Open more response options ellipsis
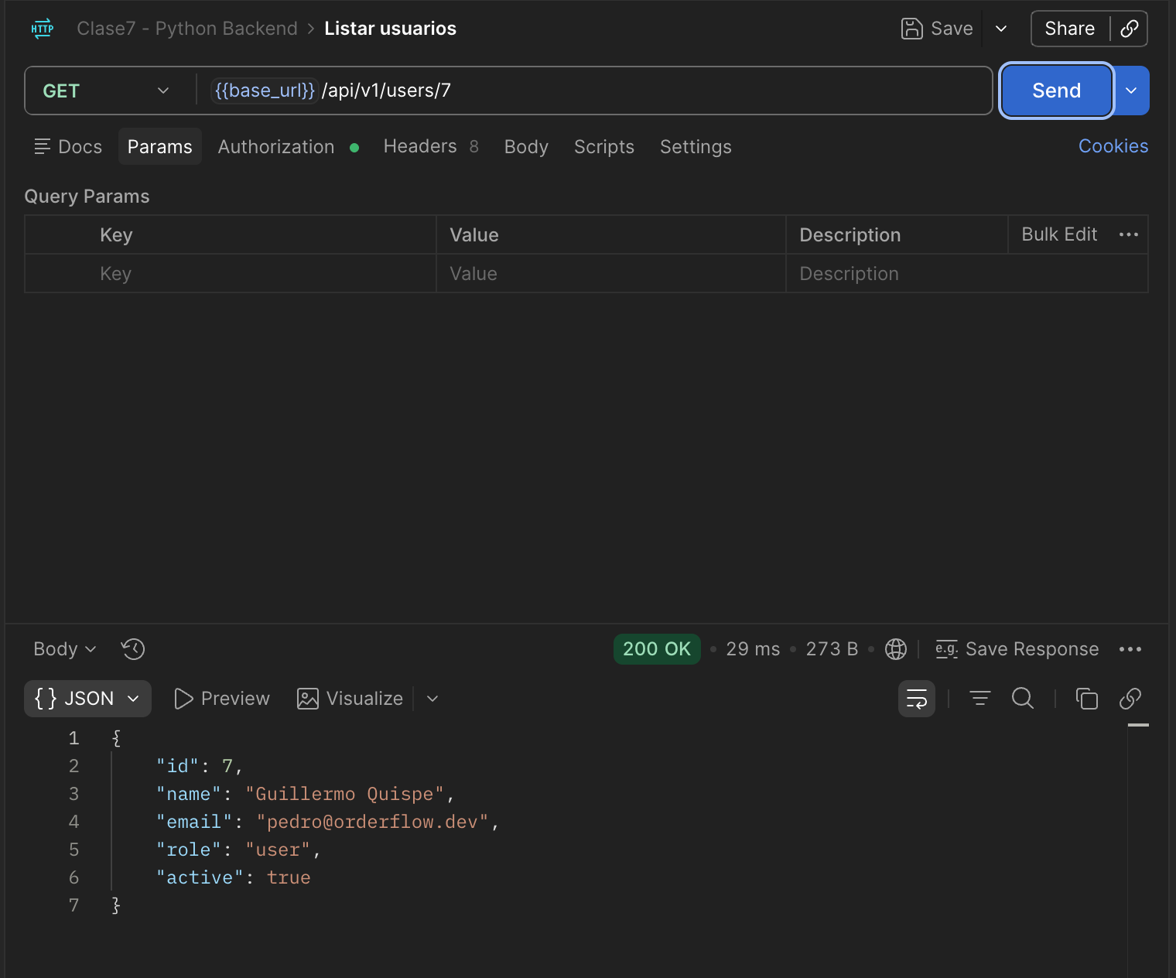 [1130, 649]
